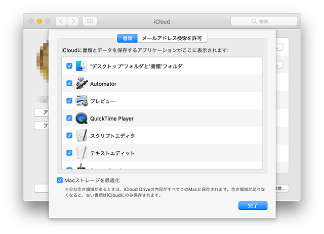
Task: Click the magnifier icon in the search field
Action: coord(254,21)
